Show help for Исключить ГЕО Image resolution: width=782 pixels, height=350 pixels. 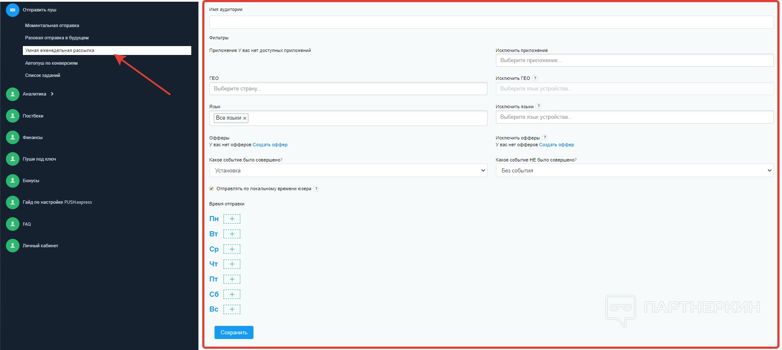click(535, 78)
